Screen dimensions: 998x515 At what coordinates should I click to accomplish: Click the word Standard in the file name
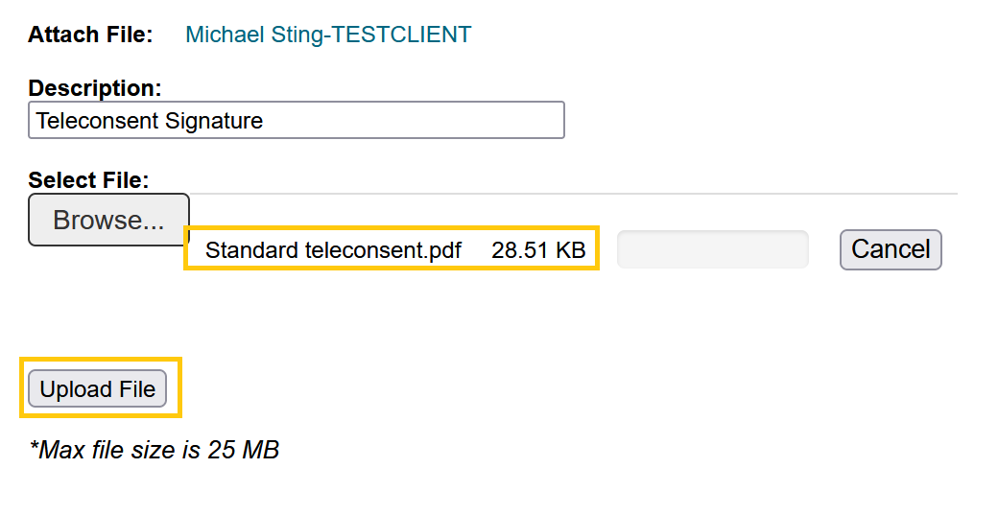point(251,250)
